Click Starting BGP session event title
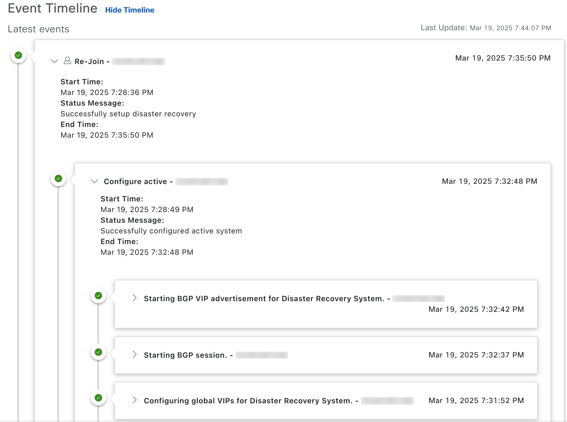This screenshot has width=567, height=422. (x=185, y=355)
